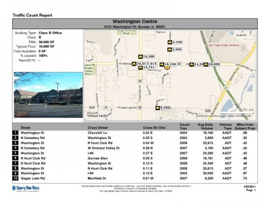Viewport: 270px width, 208px height.
Task: Click the 6121 Washington St address line
Action: [x=135, y=27]
